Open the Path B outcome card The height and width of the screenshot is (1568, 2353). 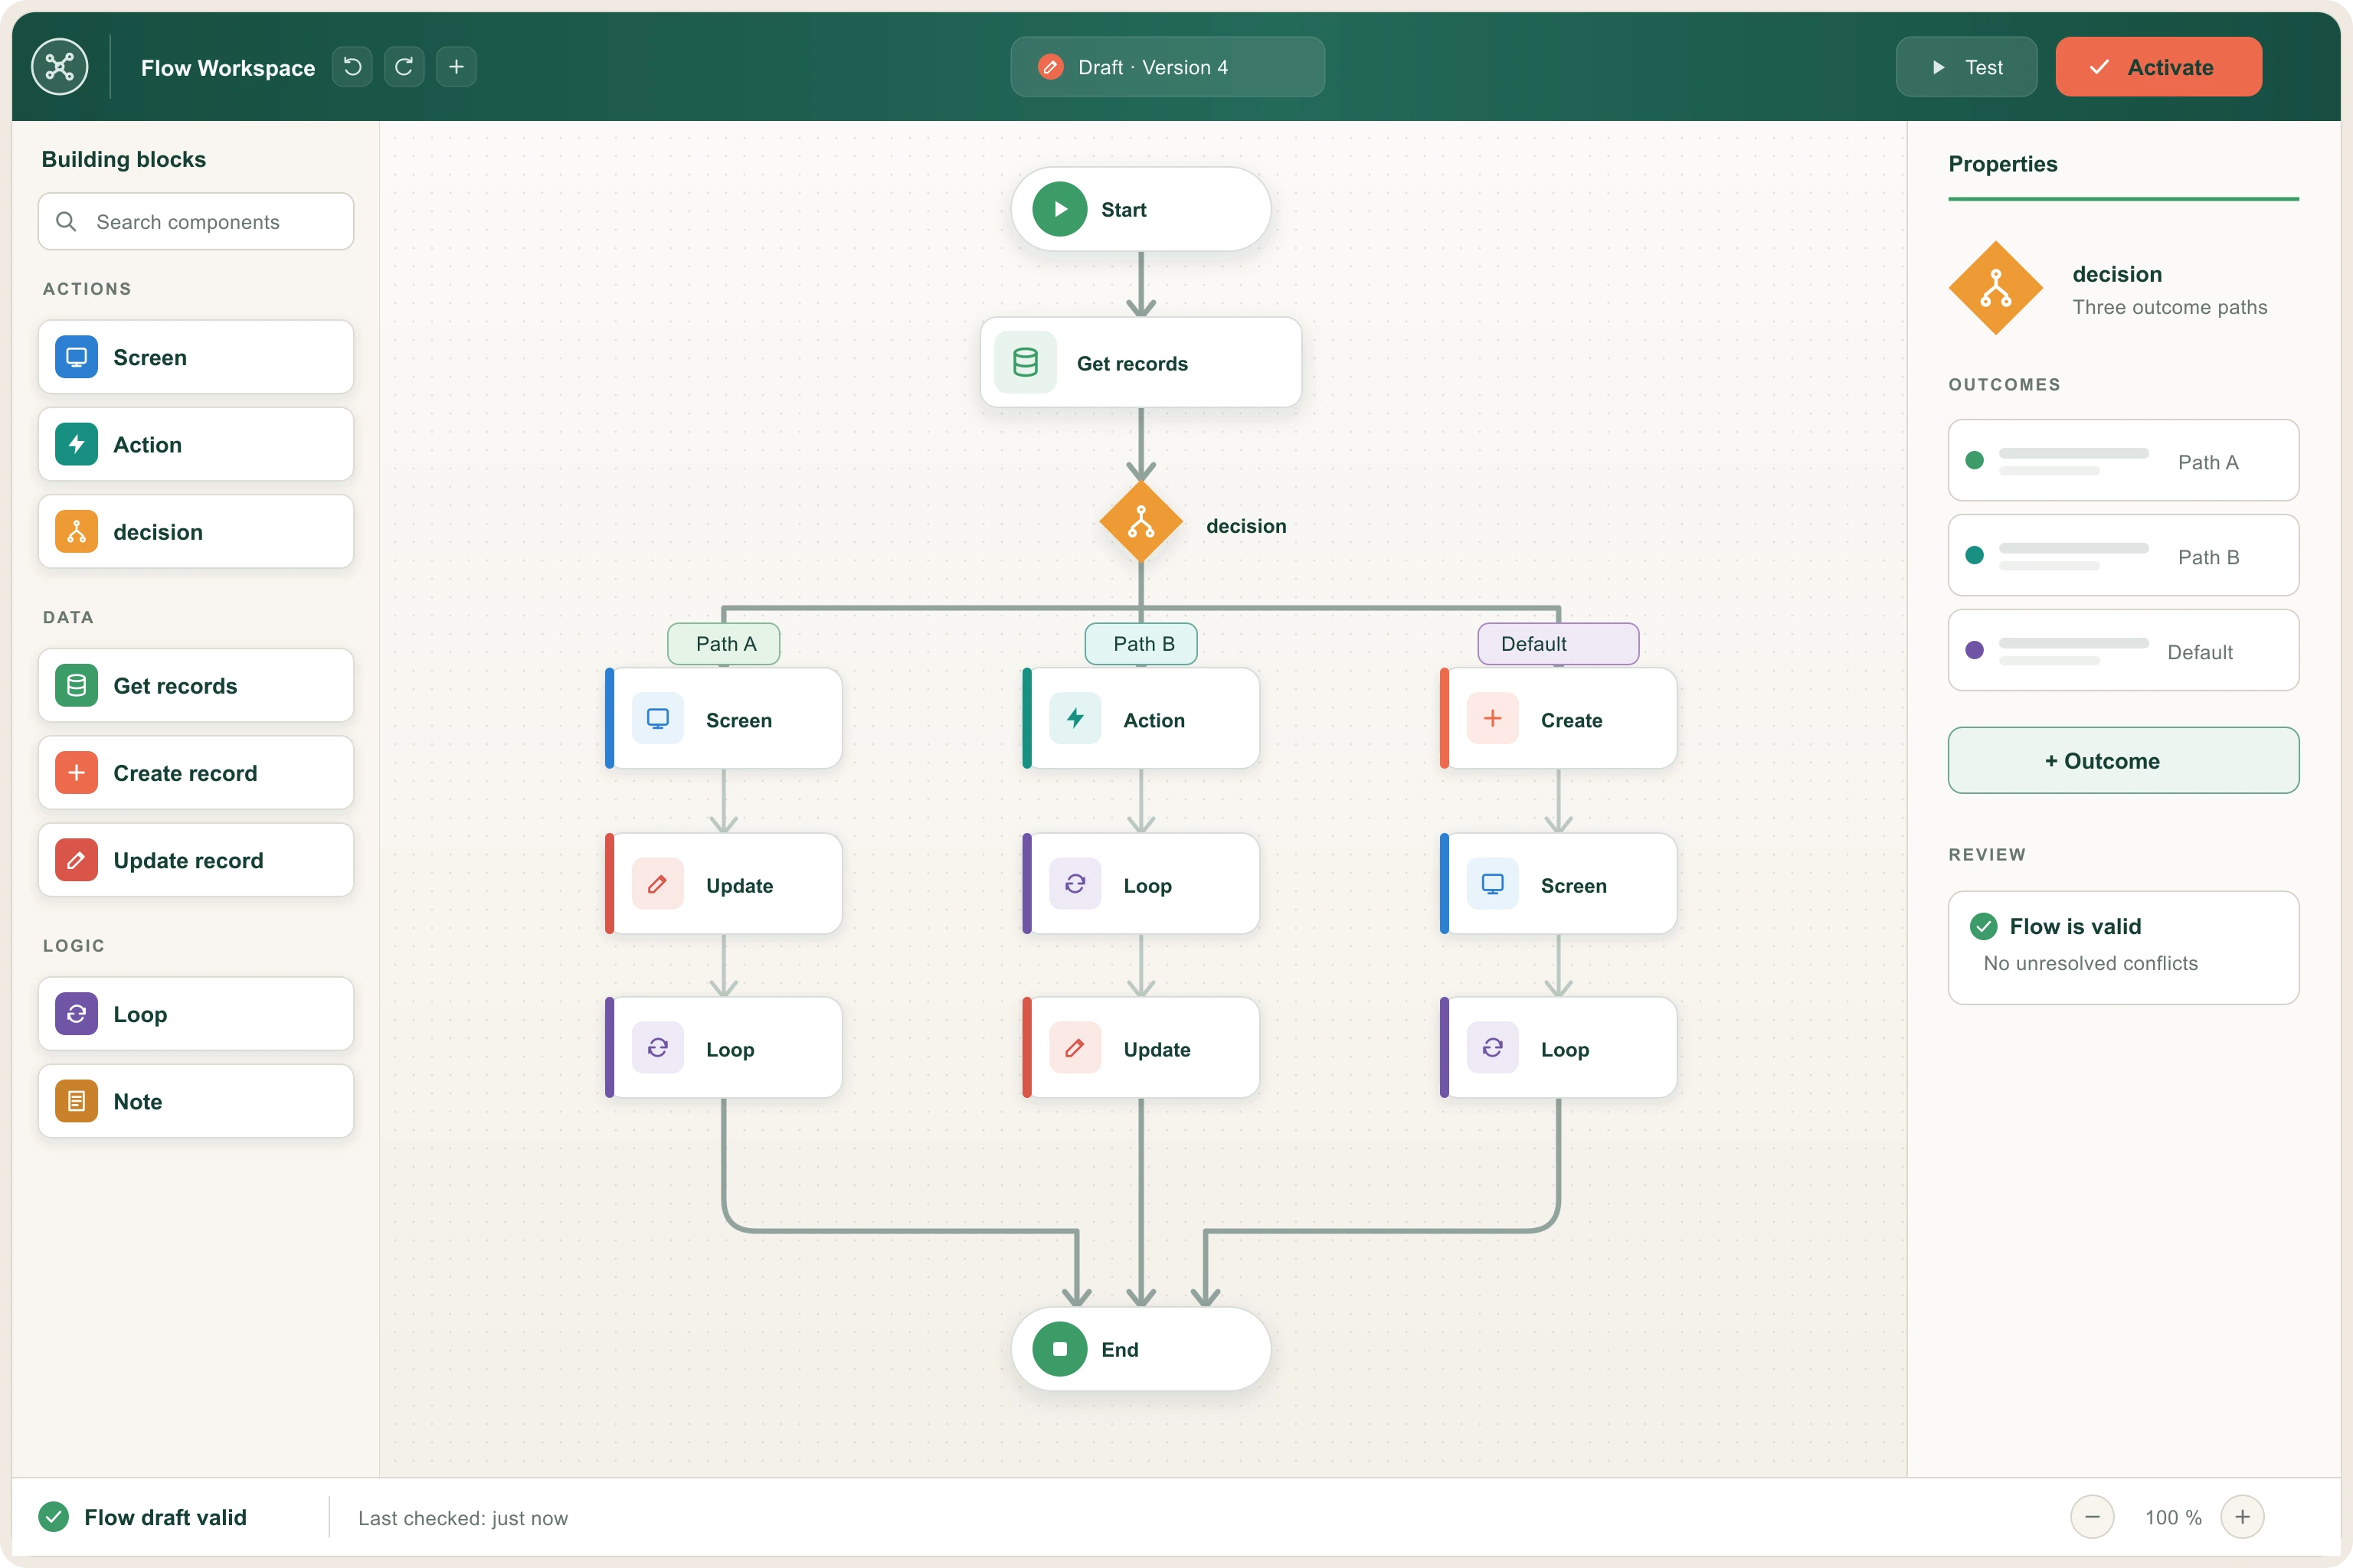(2123, 555)
